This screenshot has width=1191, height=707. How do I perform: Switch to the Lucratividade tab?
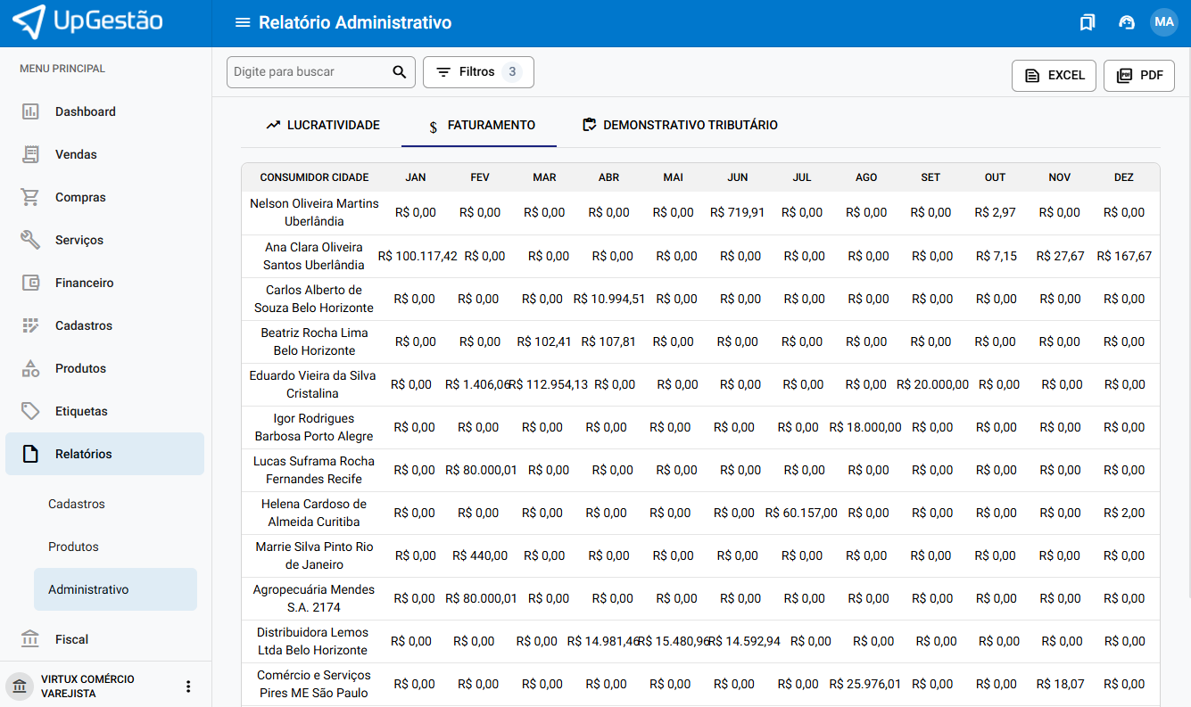click(x=323, y=125)
